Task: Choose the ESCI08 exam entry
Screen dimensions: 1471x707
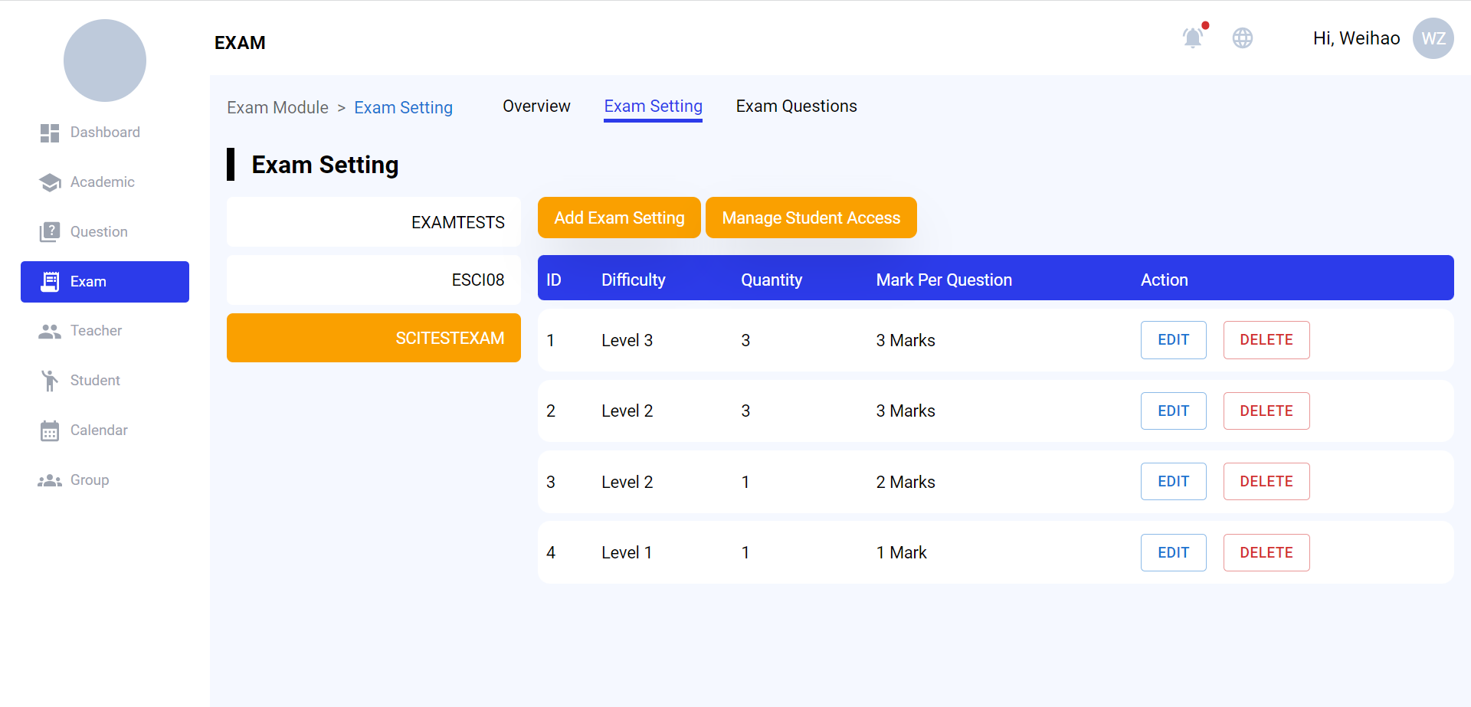Action: click(374, 280)
